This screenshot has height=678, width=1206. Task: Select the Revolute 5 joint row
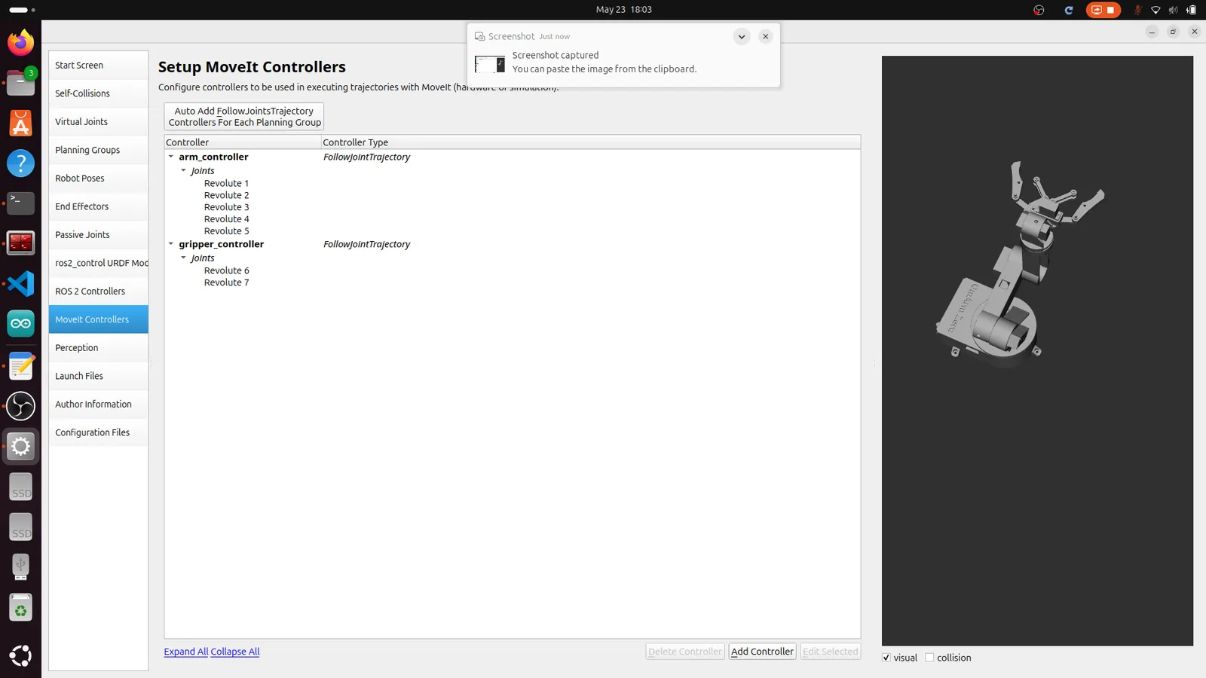[226, 231]
